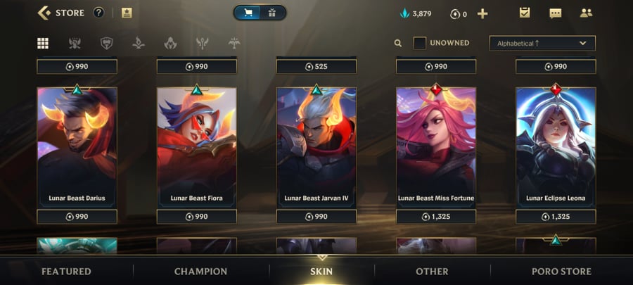Open the missions checklist icon

pyautogui.click(x=525, y=13)
